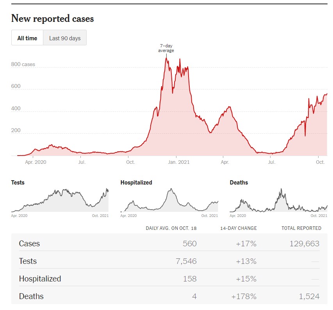Viewport: 333px width, 310px height.
Task: Select the All time tab
Action: 27,38
